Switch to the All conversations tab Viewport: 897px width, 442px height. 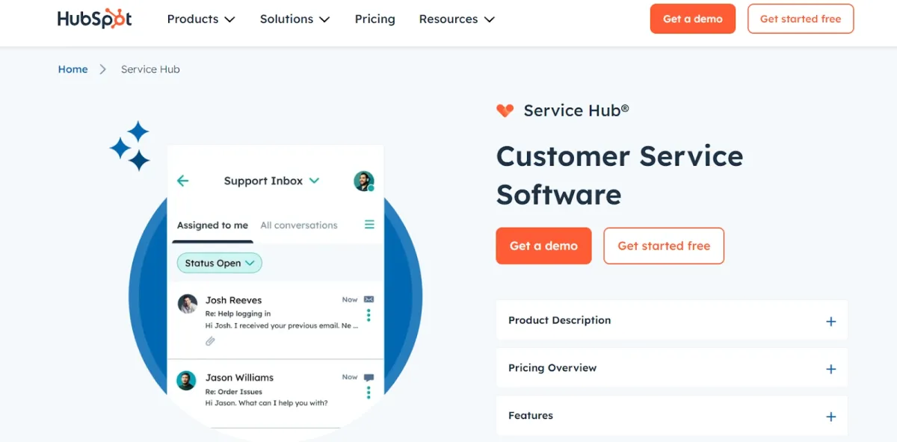(x=299, y=225)
